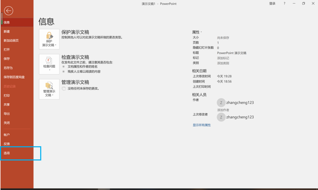
Task: Choose 保存到百度网盘 option
Action: (17, 77)
